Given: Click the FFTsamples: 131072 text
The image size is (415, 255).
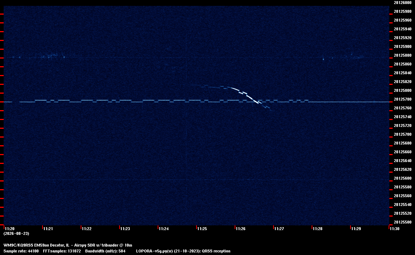Looking at the screenshot, I should pos(62,251).
